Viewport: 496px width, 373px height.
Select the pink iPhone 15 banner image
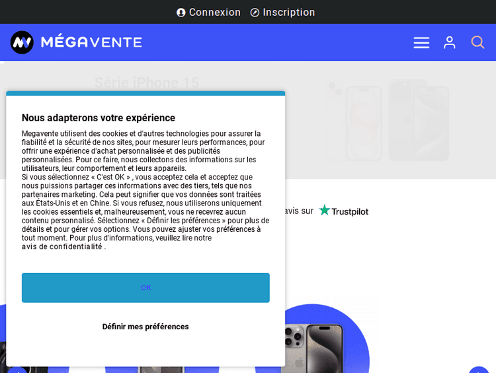click(354, 121)
